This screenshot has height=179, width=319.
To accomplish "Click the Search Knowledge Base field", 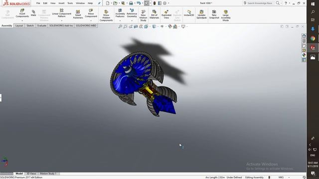I will pyautogui.click(x=259, y=3).
